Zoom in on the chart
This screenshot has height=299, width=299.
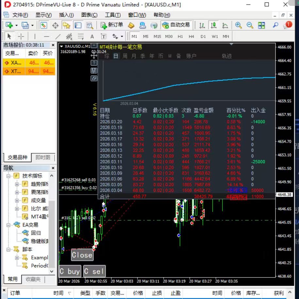click(x=238, y=25)
